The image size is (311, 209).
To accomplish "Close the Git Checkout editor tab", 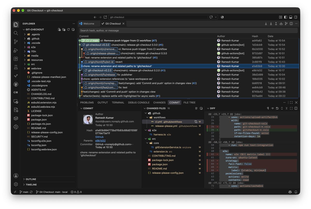I will point(123,24).
